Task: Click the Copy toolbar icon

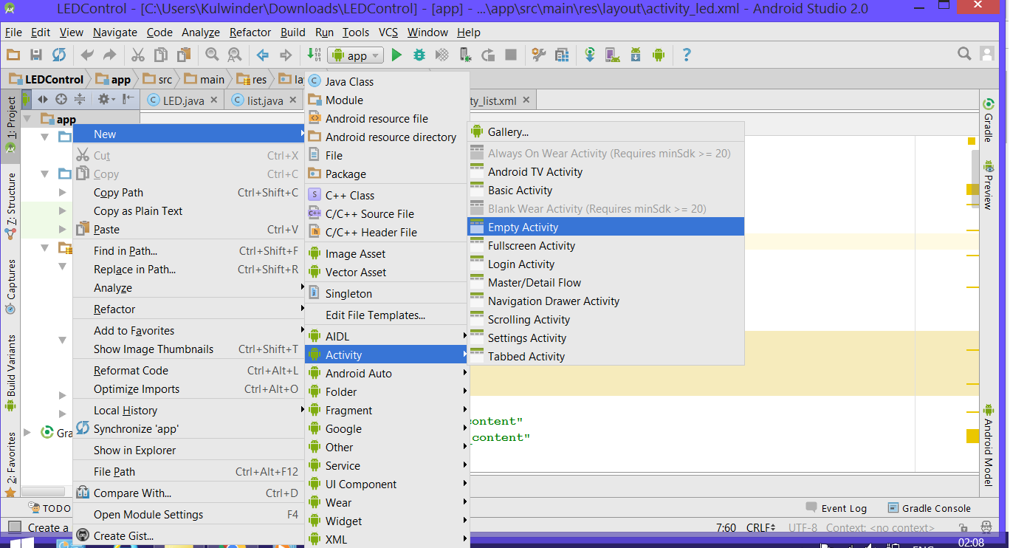Action: (160, 55)
